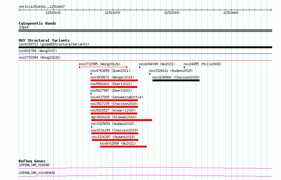Screen dimensions: 281x180
Task: Select the red bar under nsv4437905
Action: coord(114,100)
